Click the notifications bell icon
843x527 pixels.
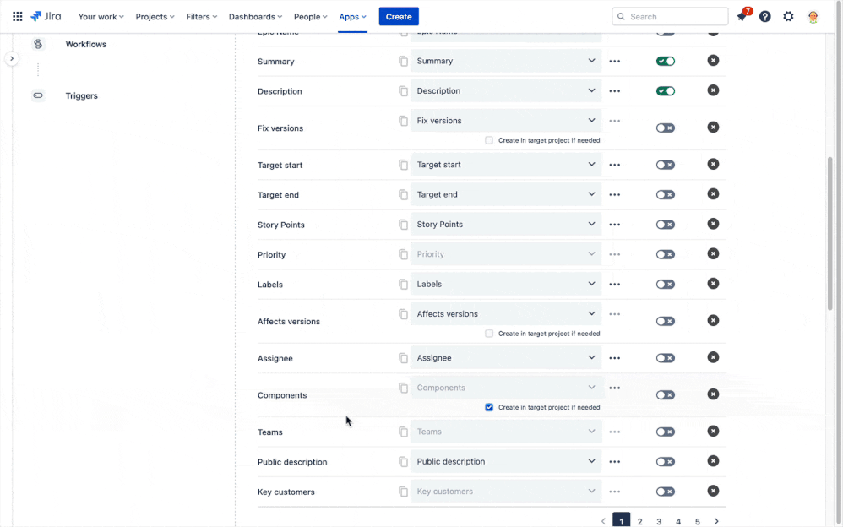[742, 16]
